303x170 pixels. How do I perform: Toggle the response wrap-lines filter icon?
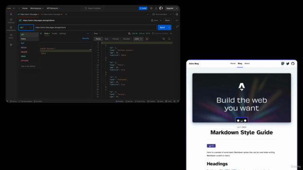147,39
